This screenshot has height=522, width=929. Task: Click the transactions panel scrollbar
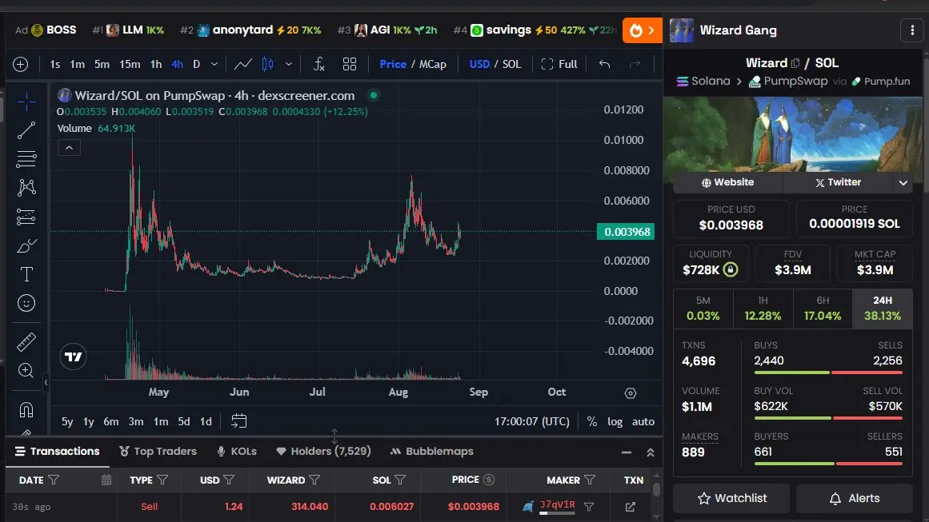[x=656, y=489]
